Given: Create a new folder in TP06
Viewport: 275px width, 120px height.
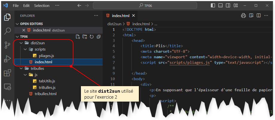Looking at the screenshot, I should pyautogui.click(x=85, y=37).
